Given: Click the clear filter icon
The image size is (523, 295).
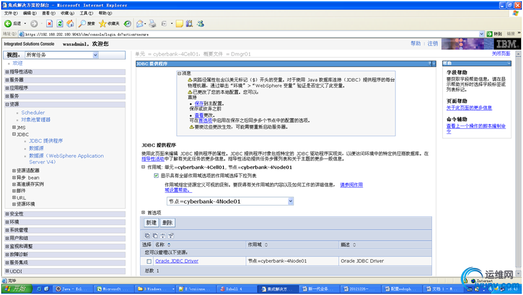Looking at the screenshot, I should tap(171, 236).
